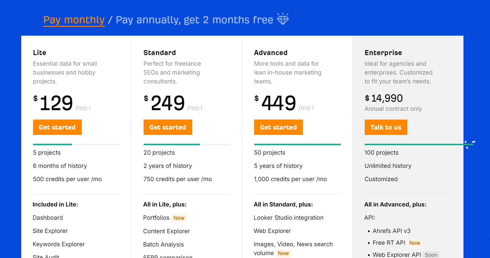Switch to the Pay monthly billing option
Image resolution: width=490 pixels, height=258 pixels.
tap(74, 20)
